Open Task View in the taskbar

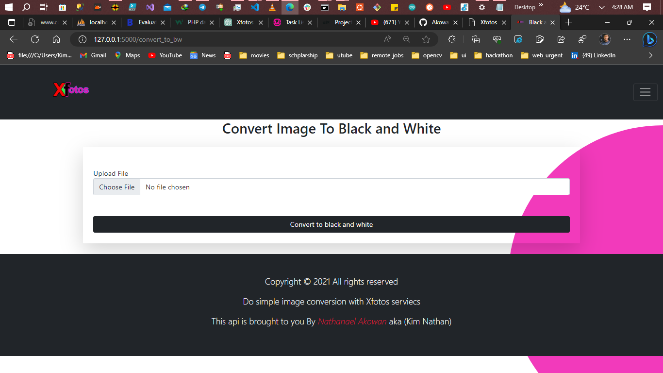coord(44,7)
